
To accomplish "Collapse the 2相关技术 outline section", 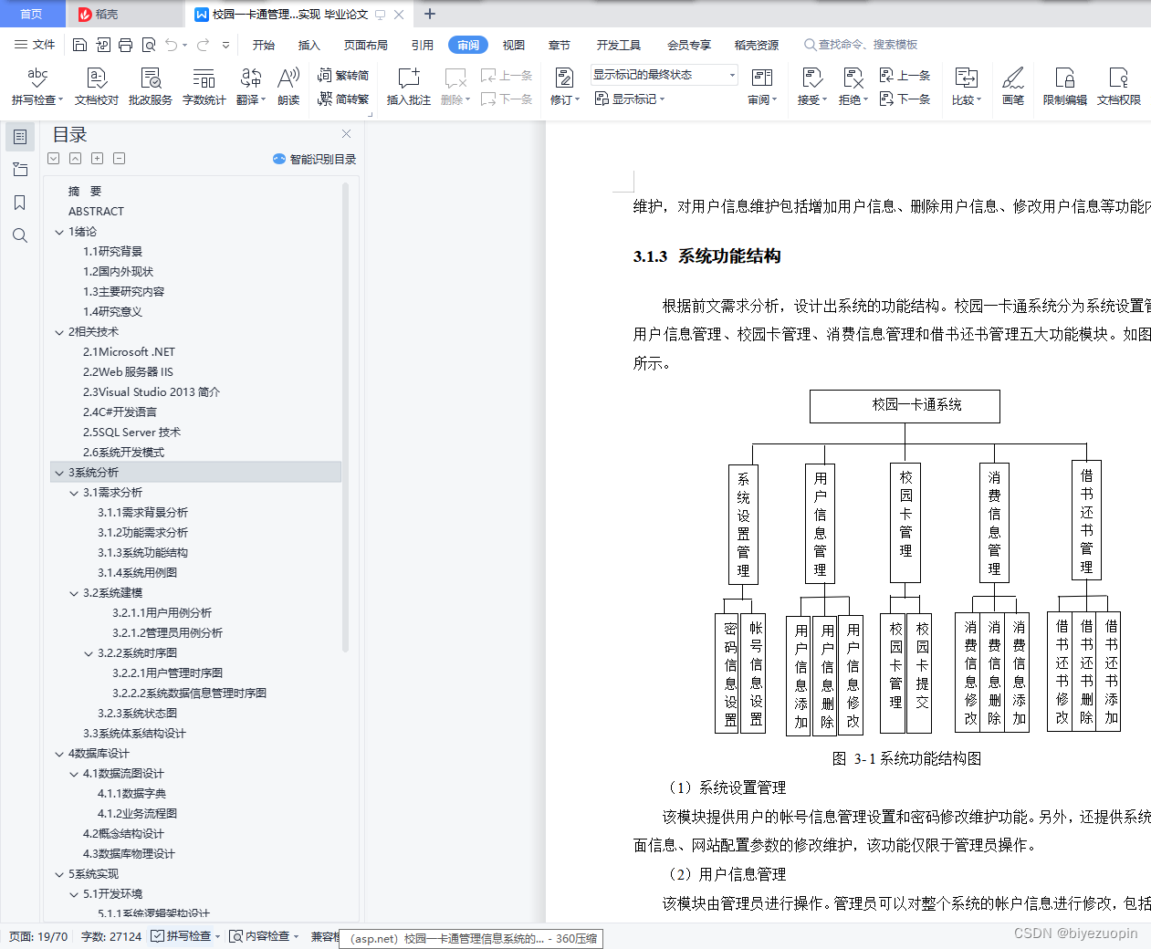I will pyautogui.click(x=59, y=332).
